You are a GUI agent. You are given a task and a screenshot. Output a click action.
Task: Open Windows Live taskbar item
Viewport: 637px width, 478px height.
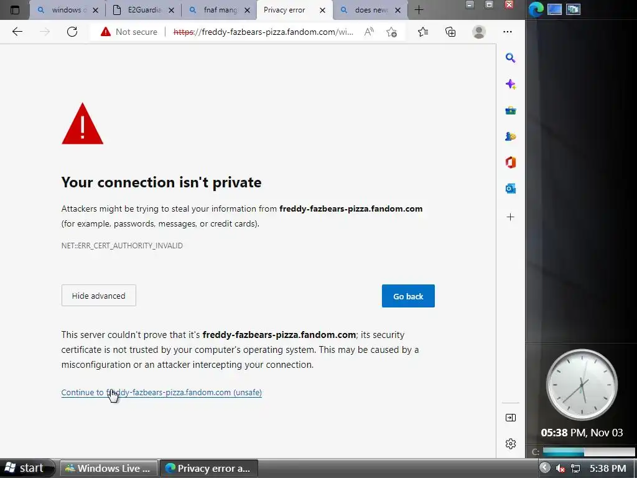108,468
